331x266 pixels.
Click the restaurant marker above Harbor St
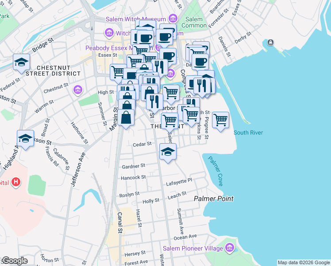154,102
